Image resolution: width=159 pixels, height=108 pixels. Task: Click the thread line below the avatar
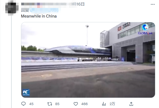tap(11, 61)
